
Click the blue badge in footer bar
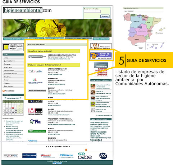point(57,163)
